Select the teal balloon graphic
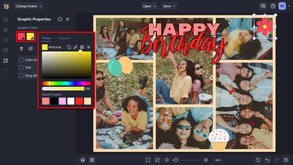Screen dimensions: 293x165 (x=115, y=68)
